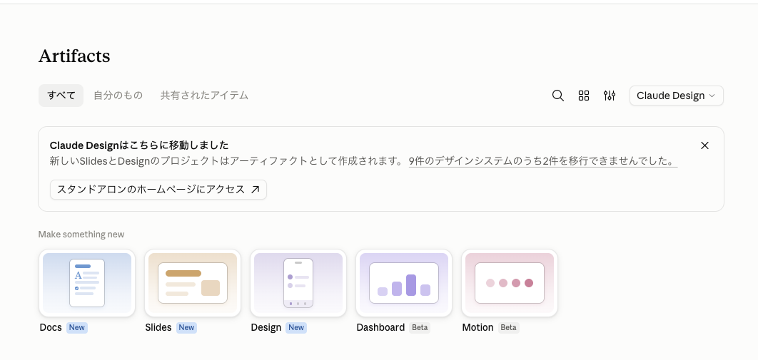Screen dimensions: 758x360
Task: Click the New badge beside Design
Action: pos(296,328)
